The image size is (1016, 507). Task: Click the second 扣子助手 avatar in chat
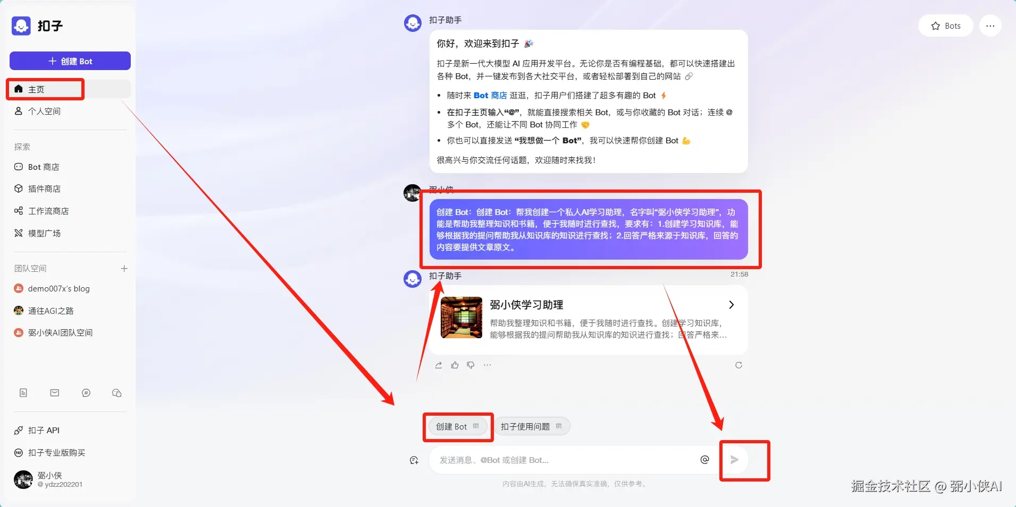click(x=413, y=279)
